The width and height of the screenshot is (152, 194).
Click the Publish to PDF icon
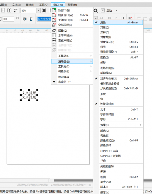pyautogui.click(x=15, y=10)
